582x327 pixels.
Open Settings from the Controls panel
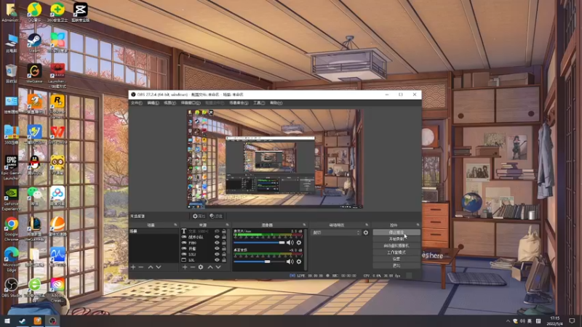pos(396,259)
